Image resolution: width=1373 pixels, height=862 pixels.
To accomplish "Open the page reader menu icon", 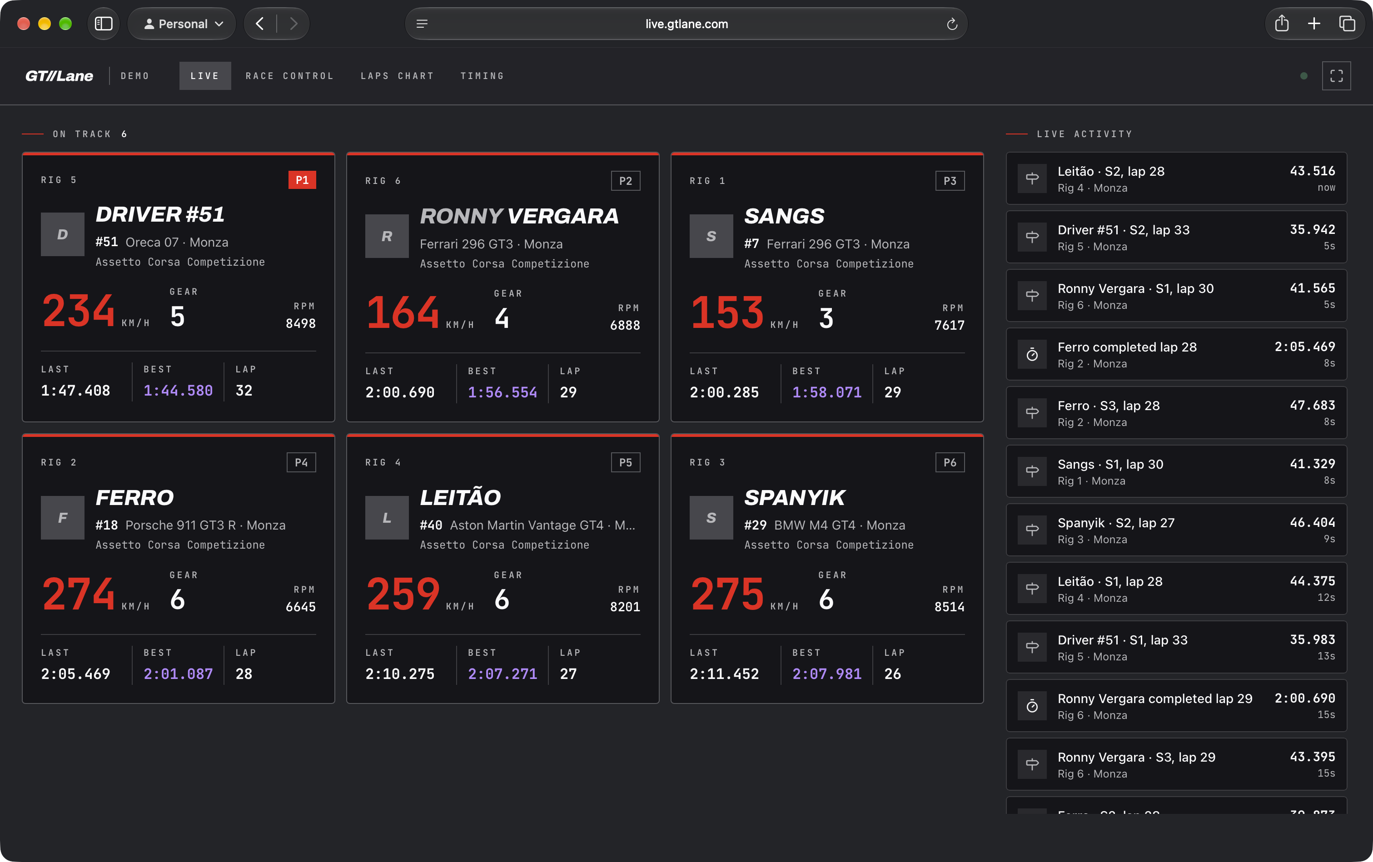I will coord(422,24).
